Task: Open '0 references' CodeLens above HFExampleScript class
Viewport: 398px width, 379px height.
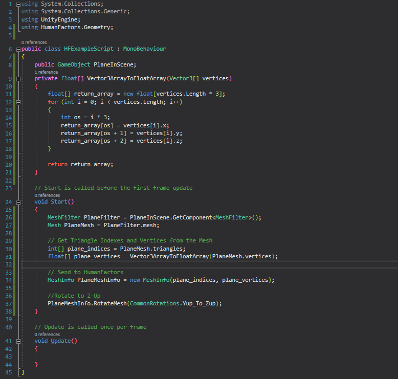Action: [34, 42]
